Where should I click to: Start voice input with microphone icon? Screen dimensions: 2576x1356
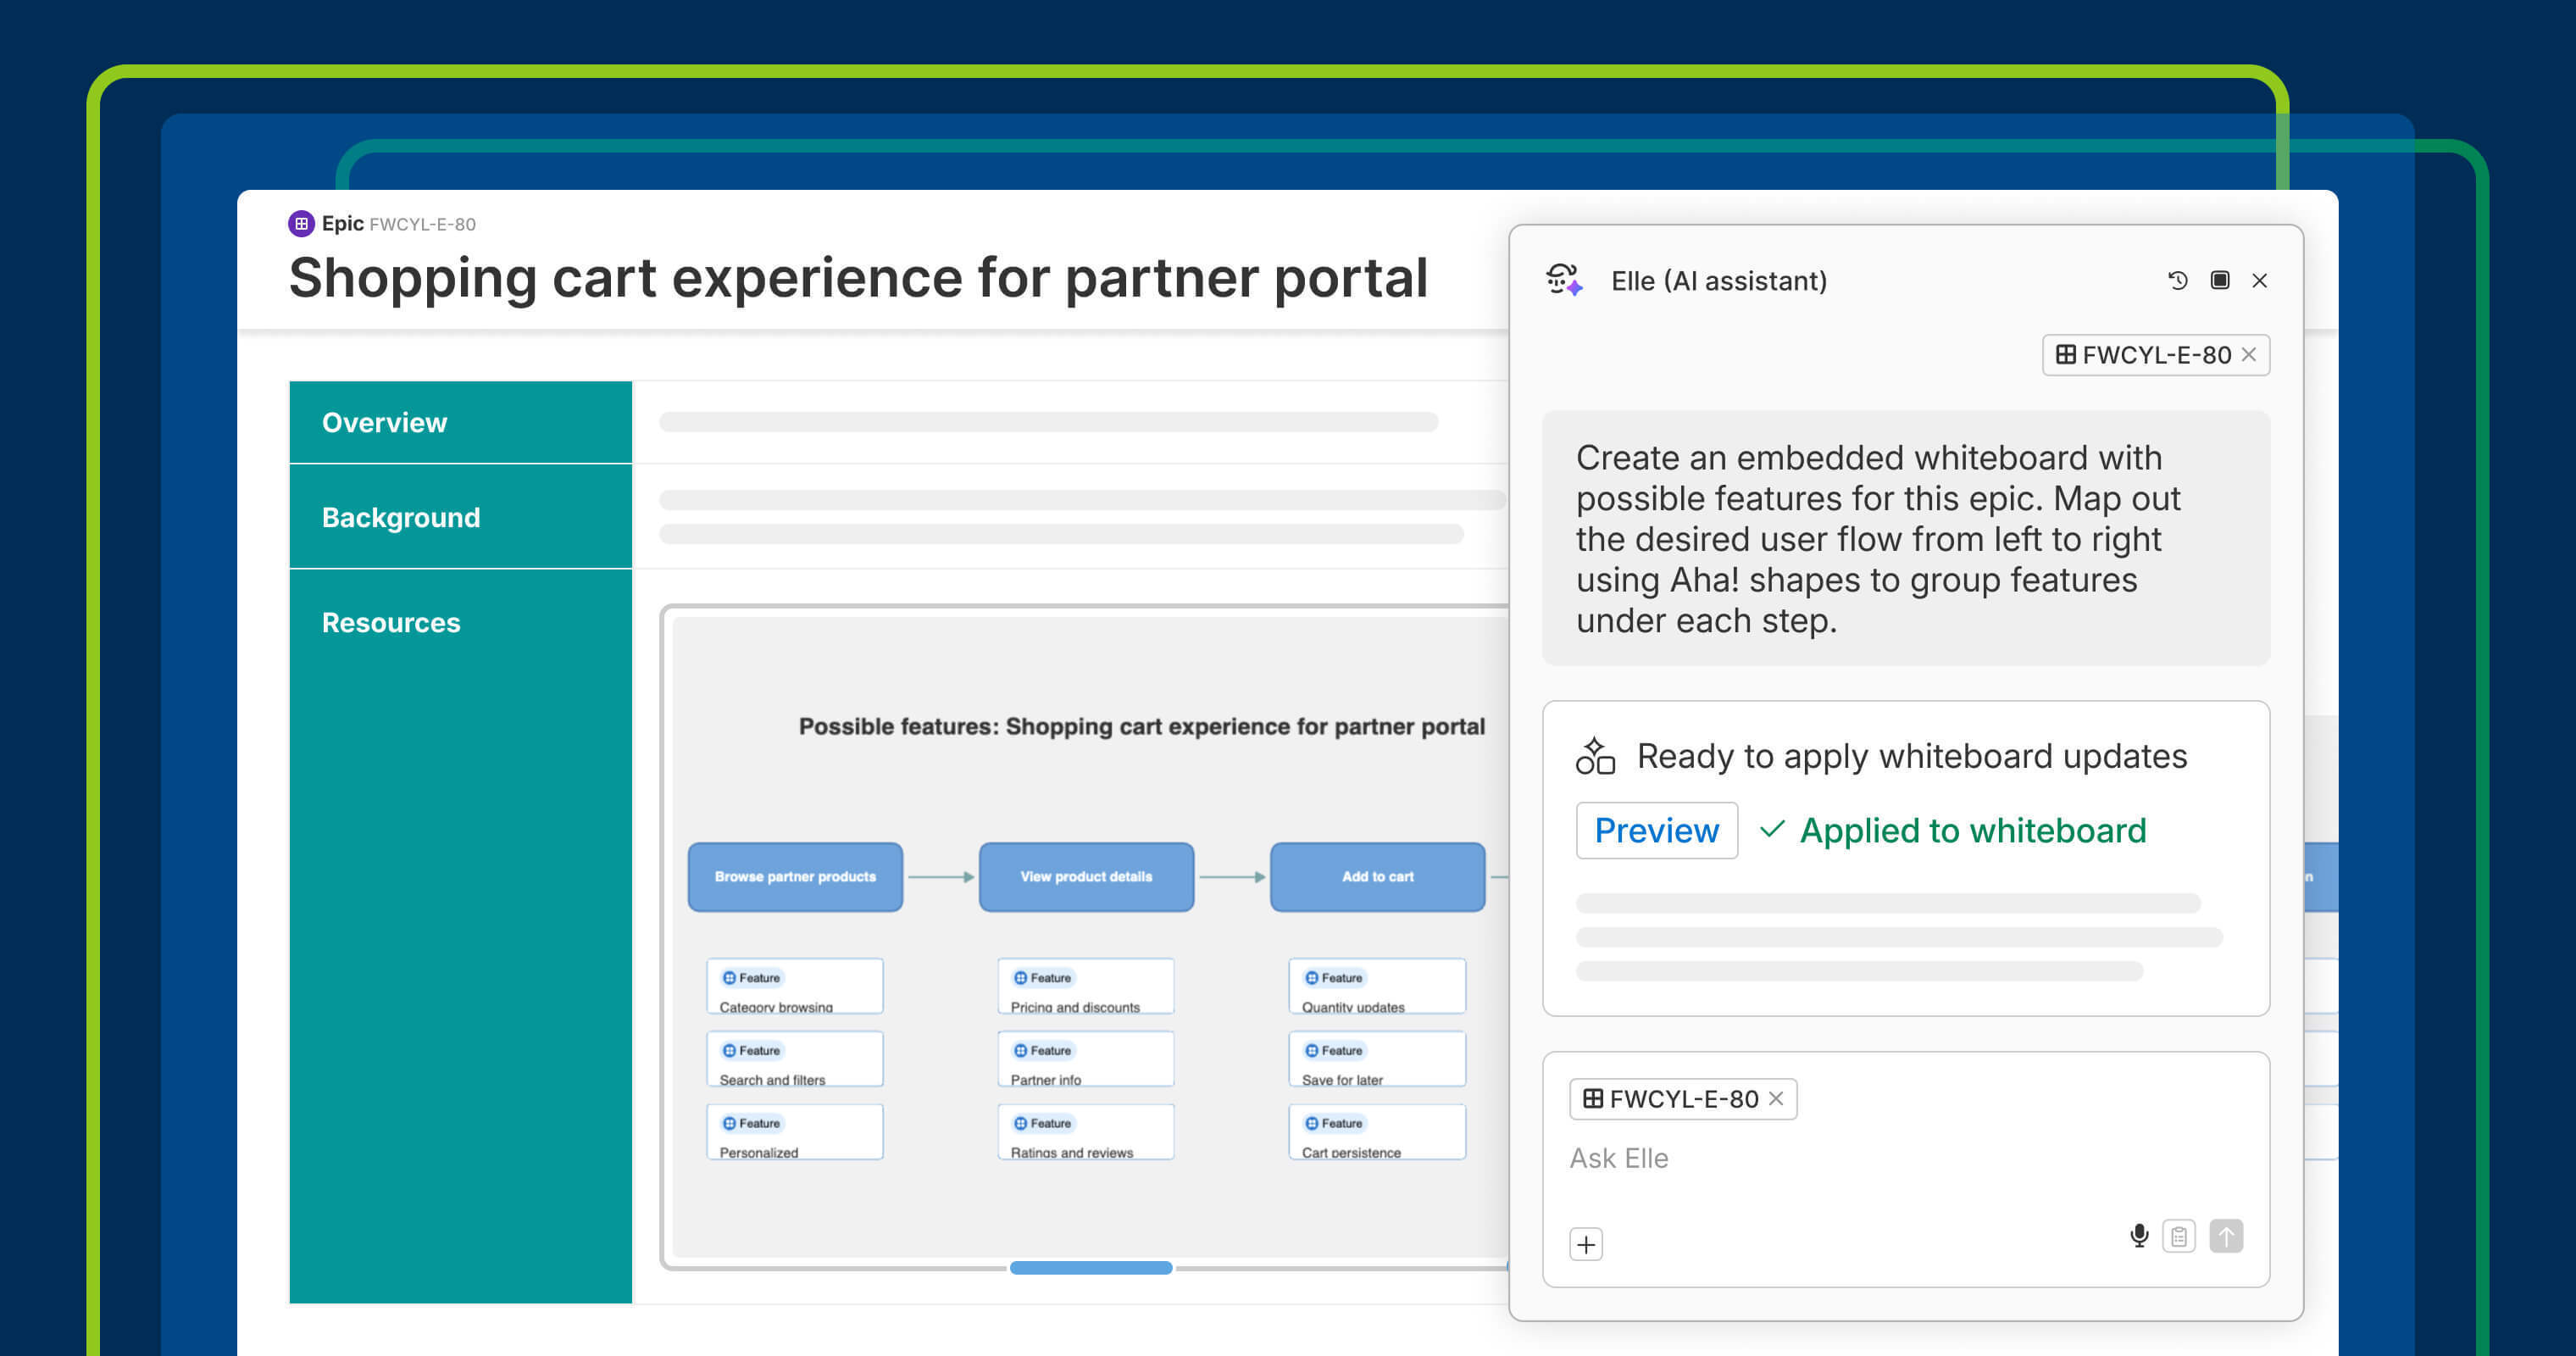[x=2139, y=1236]
